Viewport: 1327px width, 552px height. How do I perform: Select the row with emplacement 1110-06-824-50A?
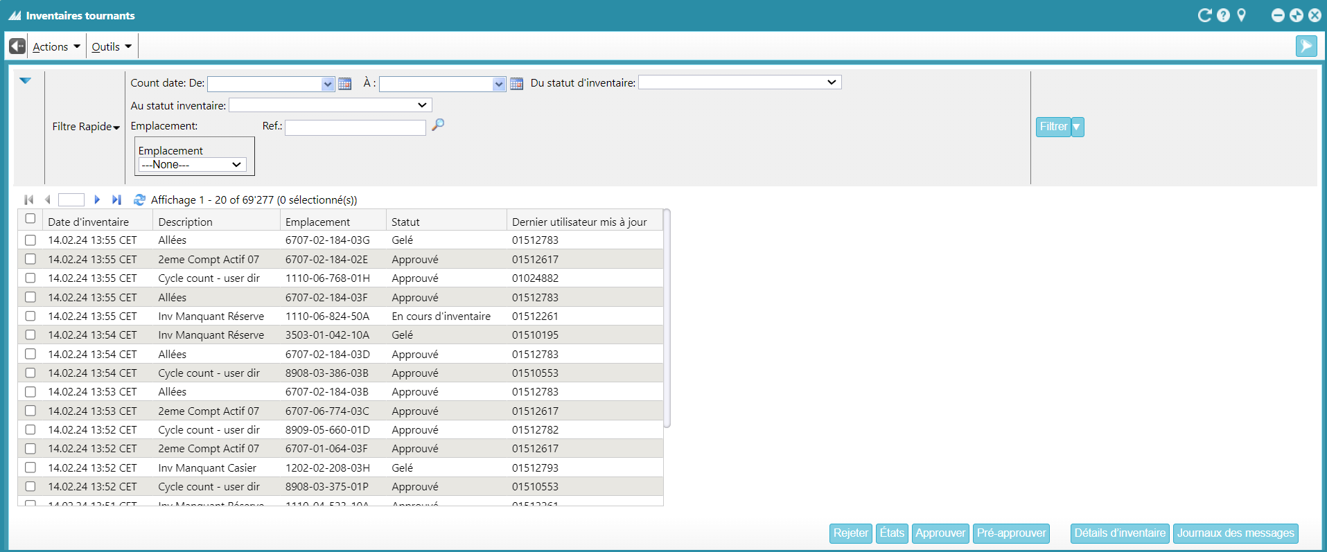tap(30, 316)
